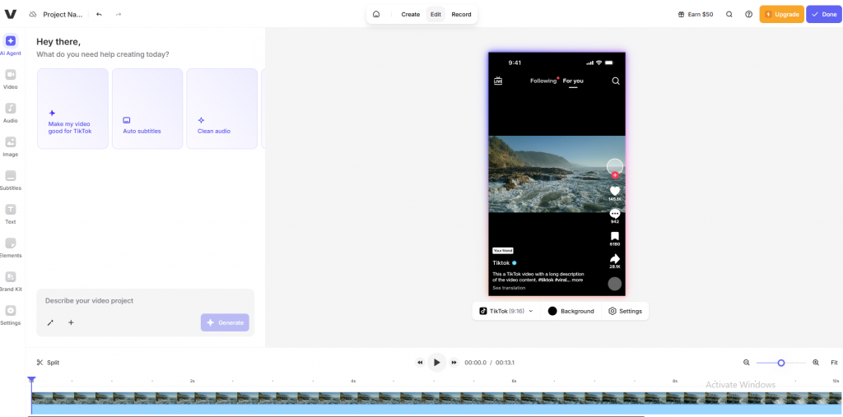Switch to the Record tab

pos(461,14)
